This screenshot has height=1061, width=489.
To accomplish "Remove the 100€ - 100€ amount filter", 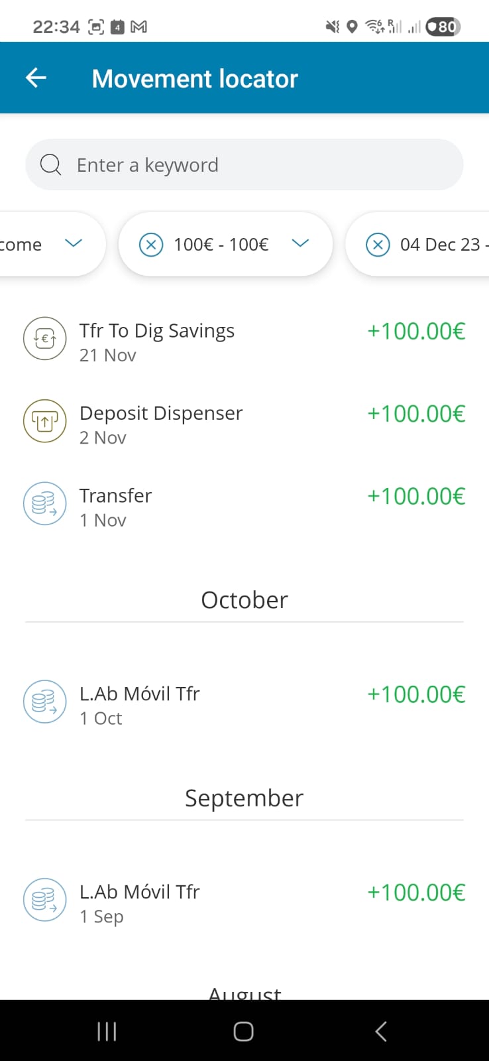I will click(151, 245).
